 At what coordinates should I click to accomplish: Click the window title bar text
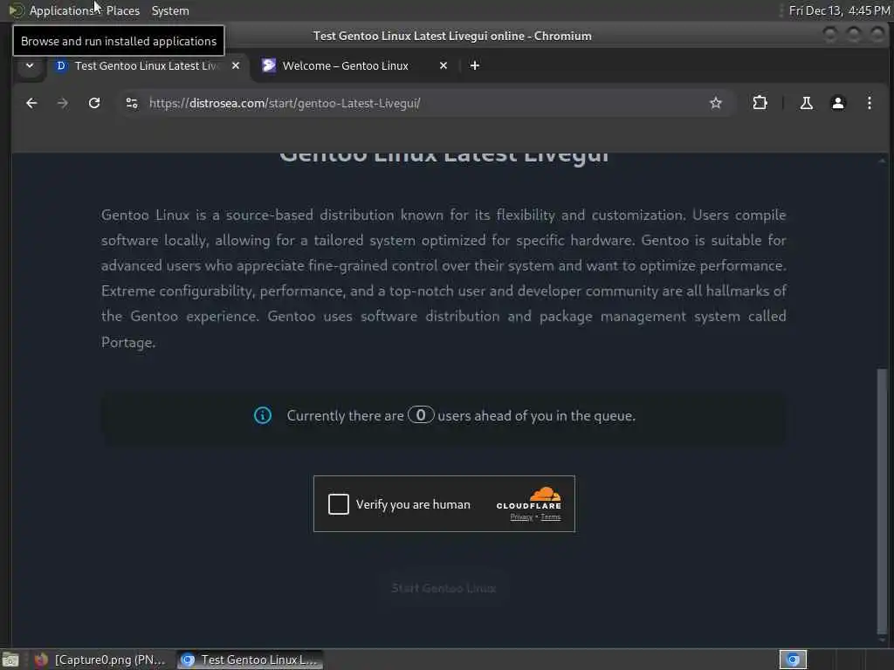coord(452,36)
